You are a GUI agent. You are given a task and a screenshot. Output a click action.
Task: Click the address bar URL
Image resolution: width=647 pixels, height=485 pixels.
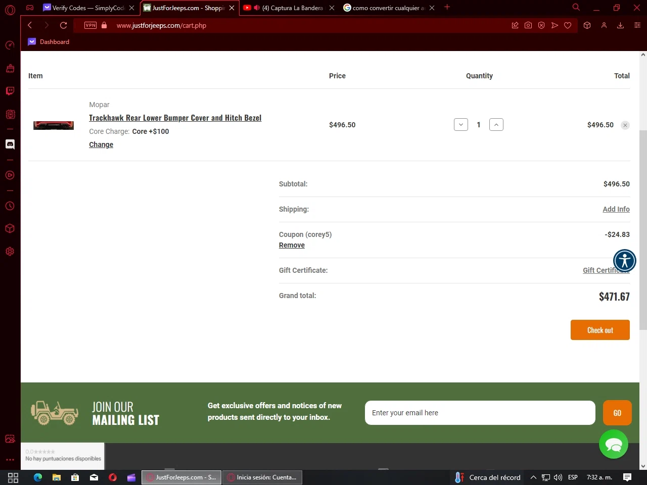[161, 25]
